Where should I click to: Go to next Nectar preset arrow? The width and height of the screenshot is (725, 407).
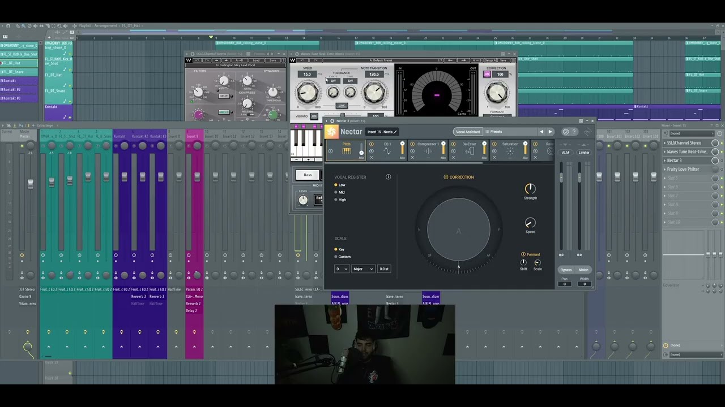click(x=550, y=132)
